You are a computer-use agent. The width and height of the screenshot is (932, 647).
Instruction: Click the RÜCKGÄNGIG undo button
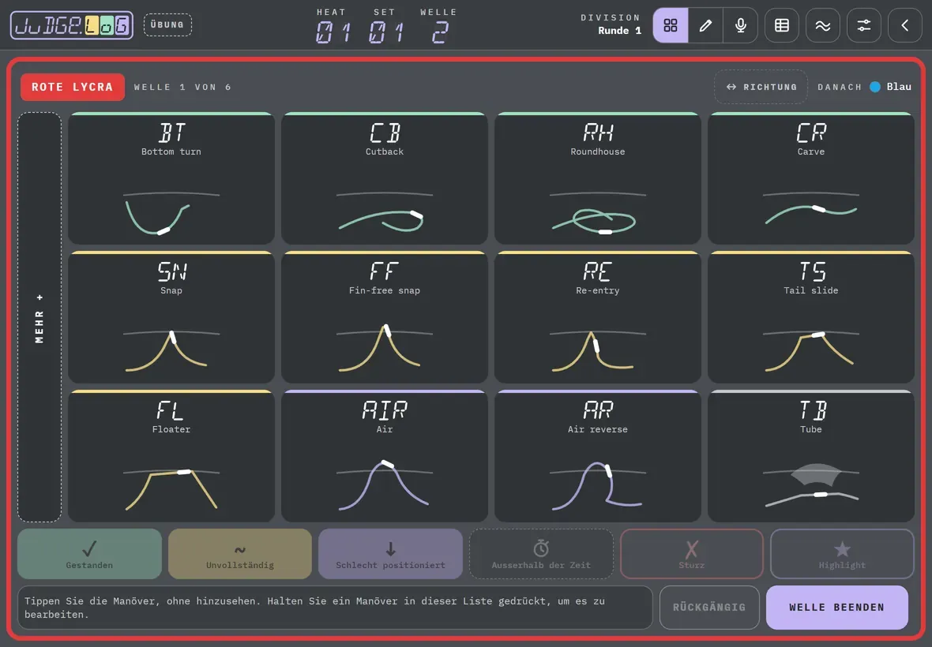[709, 608]
